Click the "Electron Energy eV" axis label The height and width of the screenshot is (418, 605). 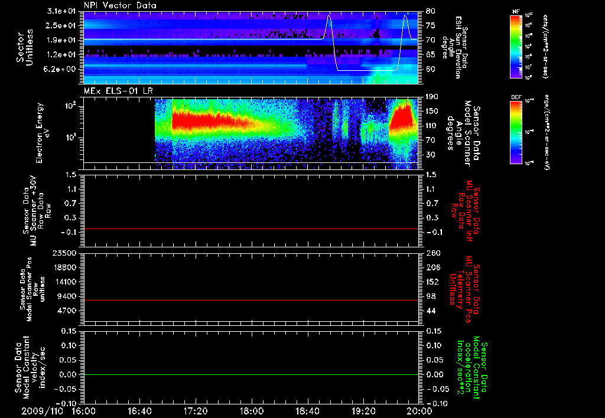(x=42, y=133)
